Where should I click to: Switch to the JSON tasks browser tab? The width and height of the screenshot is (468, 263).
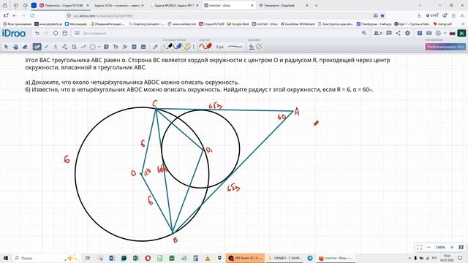pos(118,5)
